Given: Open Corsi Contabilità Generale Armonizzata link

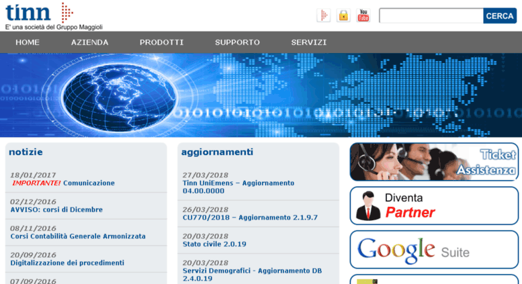Looking at the screenshot, I should pyautogui.click(x=78, y=236).
